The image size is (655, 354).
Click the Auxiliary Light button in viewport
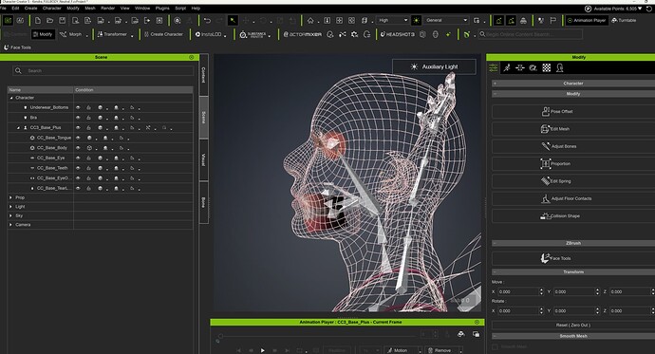[x=434, y=66]
